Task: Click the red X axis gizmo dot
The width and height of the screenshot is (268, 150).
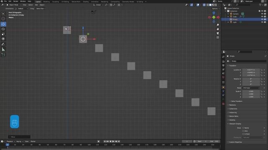Action: (218, 17)
